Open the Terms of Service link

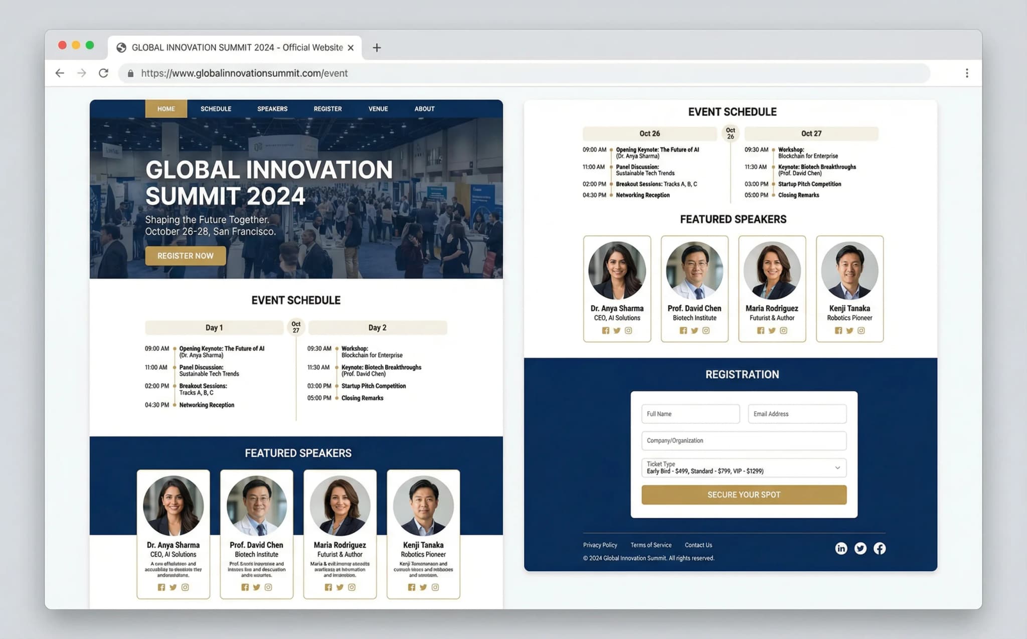(x=650, y=545)
